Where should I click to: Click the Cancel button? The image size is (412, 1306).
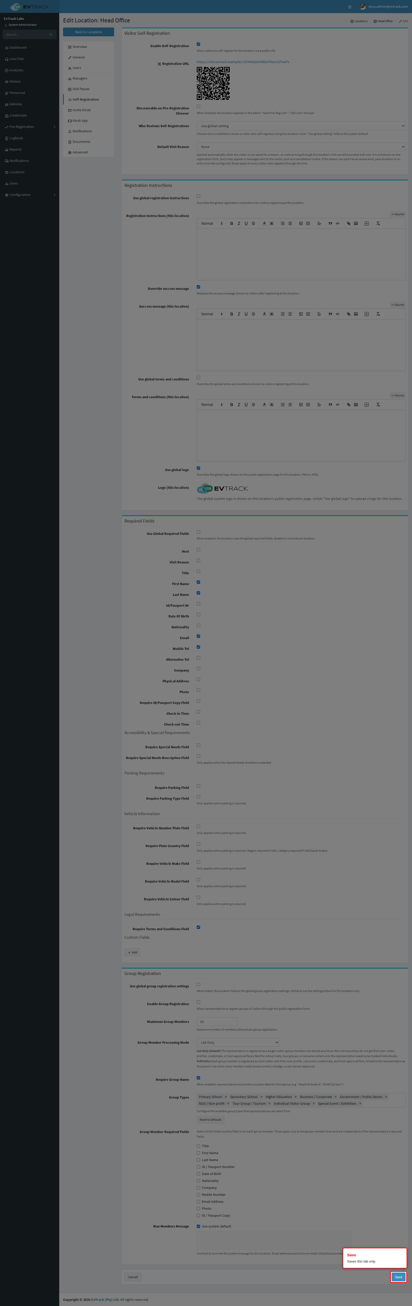[133, 1277]
